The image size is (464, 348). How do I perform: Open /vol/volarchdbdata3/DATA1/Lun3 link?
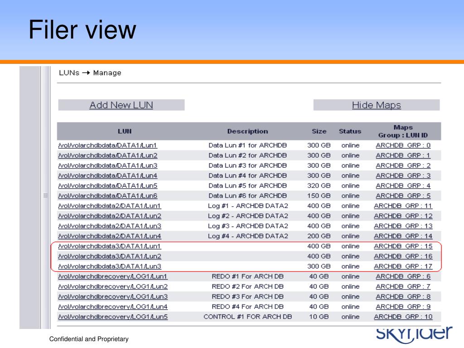pyautogui.click(x=110, y=266)
